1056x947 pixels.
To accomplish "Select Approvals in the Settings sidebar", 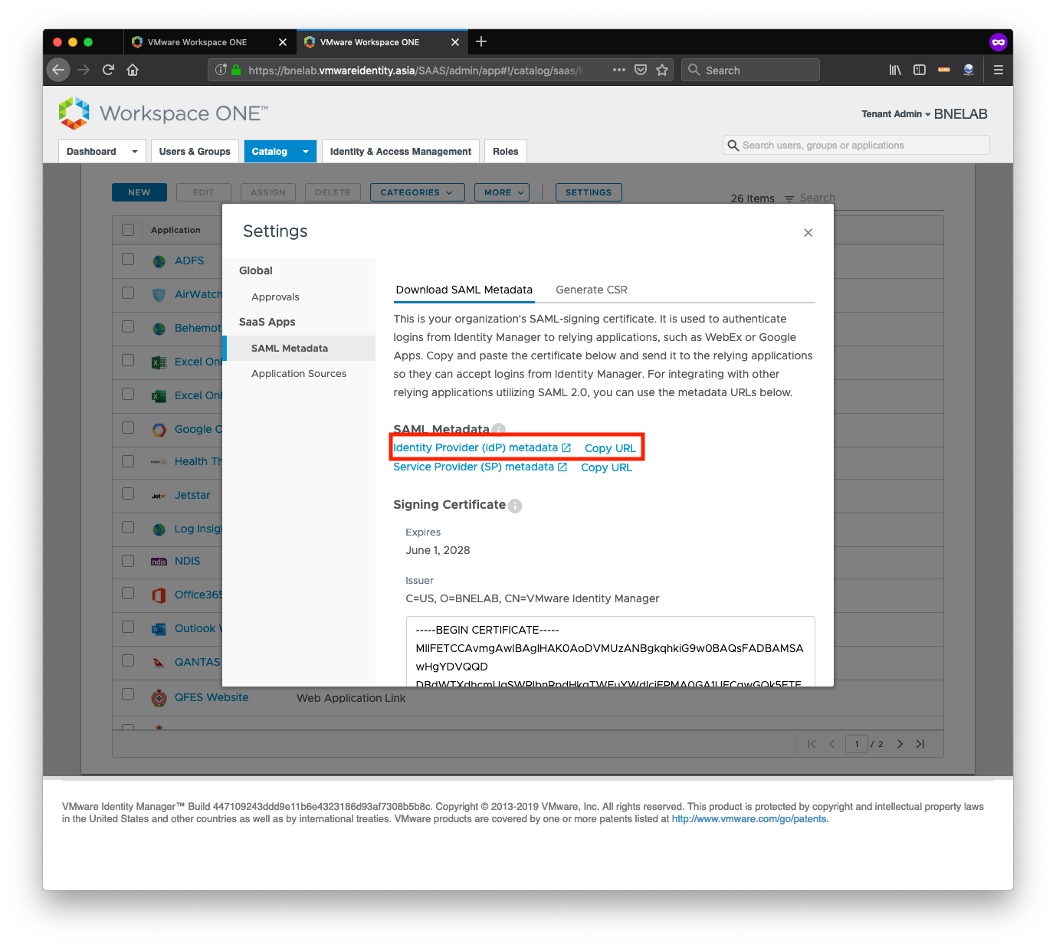I will (275, 297).
